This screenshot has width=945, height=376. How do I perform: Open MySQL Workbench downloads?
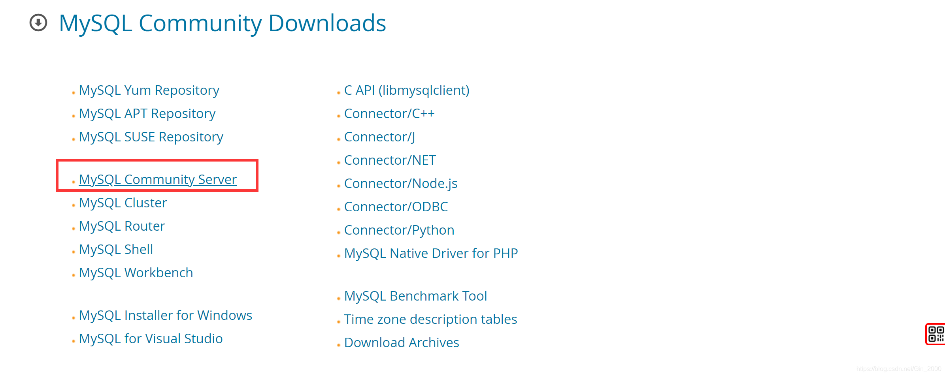[x=136, y=272]
